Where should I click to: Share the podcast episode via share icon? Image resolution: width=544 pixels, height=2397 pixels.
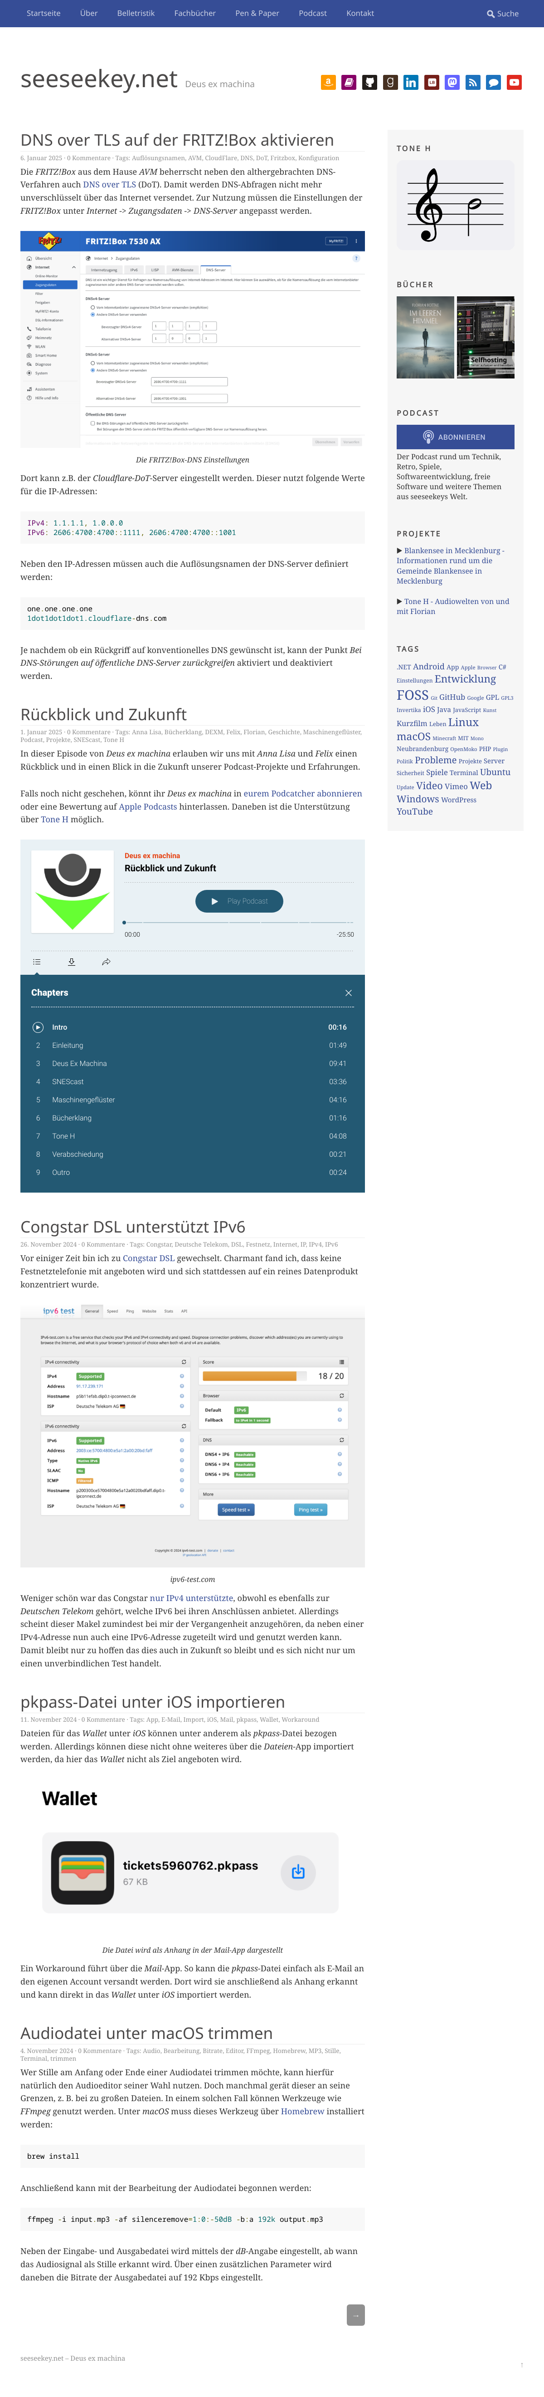coord(106,962)
